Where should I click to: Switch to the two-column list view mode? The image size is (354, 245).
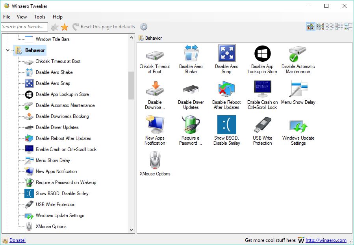[330, 27]
